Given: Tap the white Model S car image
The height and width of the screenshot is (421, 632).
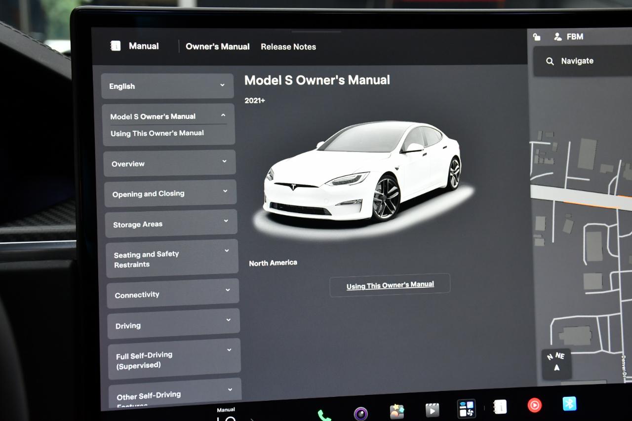Looking at the screenshot, I should coord(362,172).
